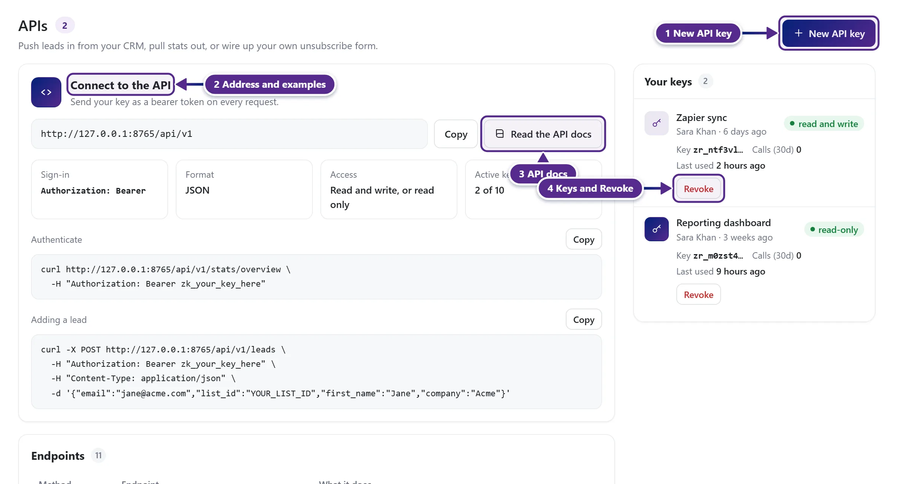Click the Endpoints count badge '11'
This screenshot has width=924, height=484.
pos(98,455)
